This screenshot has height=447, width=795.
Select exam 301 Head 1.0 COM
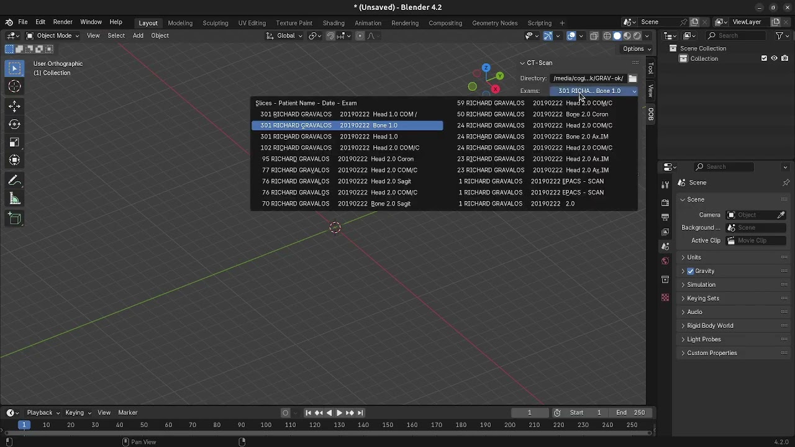pyautogui.click(x=347, y=114)
